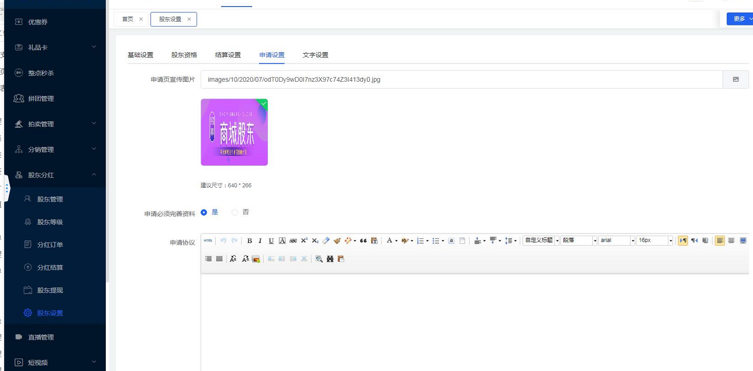Click the indent icon in editor
Image resolution: width=753 pixels, height=371 pixels.
tap(705, 240)
